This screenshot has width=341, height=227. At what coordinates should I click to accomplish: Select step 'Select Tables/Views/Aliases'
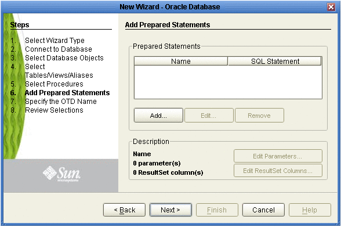pyautogui.click(x=59, y=71)
